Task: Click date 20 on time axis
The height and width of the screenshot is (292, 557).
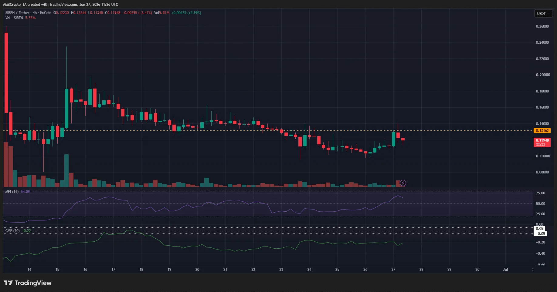Action: tap(197, 270)
